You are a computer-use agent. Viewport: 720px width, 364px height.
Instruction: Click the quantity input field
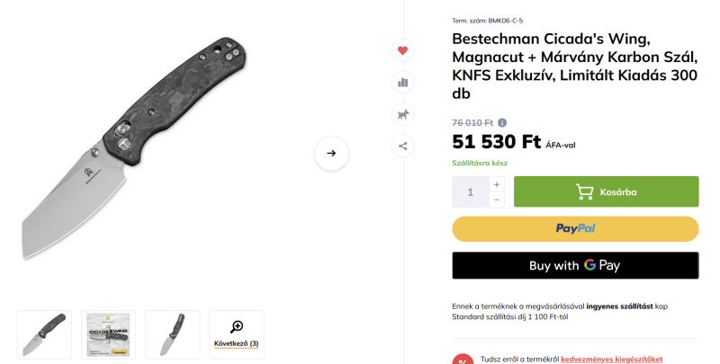(471, 191)
